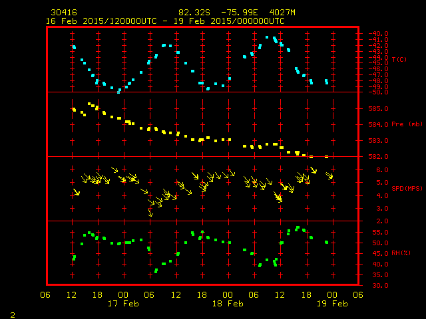Select the -47.0 temperature tick label
The image size is (426, 319).
[378, 75]
